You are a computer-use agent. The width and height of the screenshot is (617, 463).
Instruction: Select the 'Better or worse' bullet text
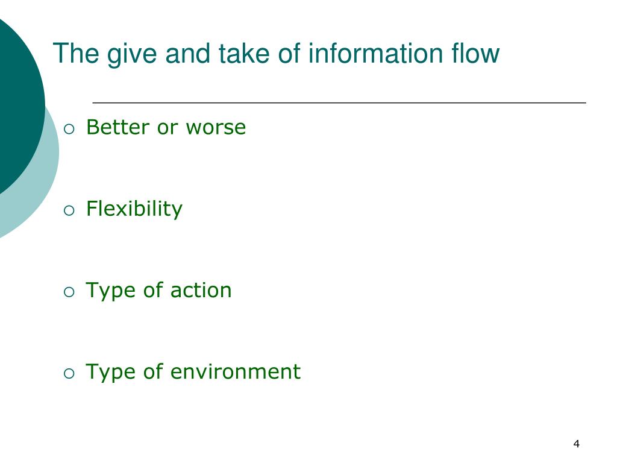click(166, 127)
